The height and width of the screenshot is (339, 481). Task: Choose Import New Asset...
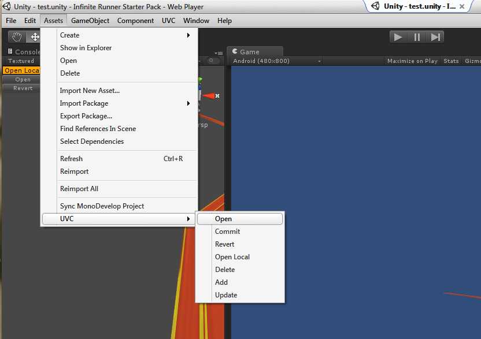click(x=119, y=91)
